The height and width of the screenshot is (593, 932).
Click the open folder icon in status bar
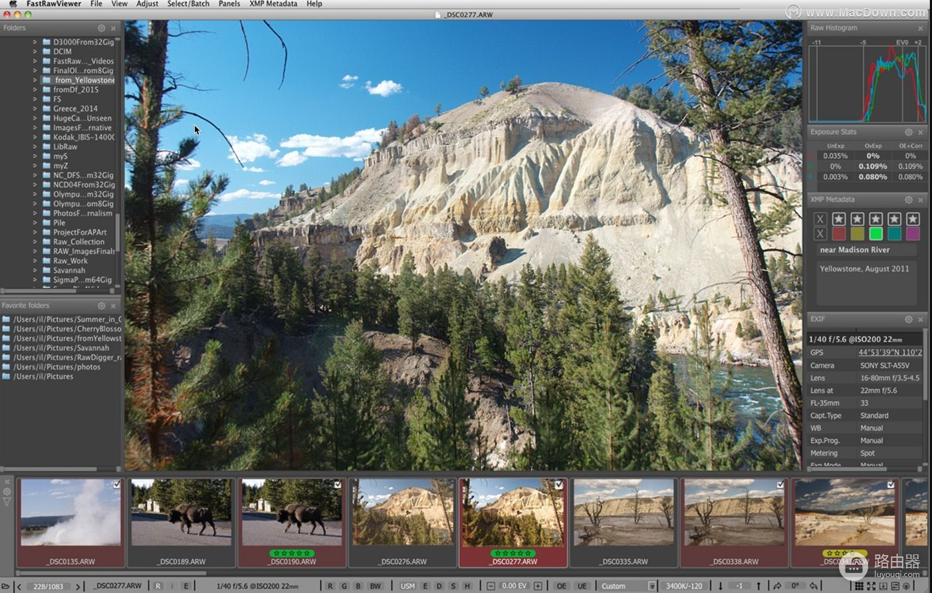click(6, 586)
